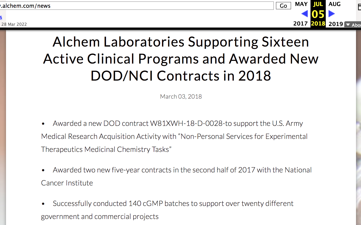Click the highlighted JUL month label
361x225 pixels.
point(318,4)
